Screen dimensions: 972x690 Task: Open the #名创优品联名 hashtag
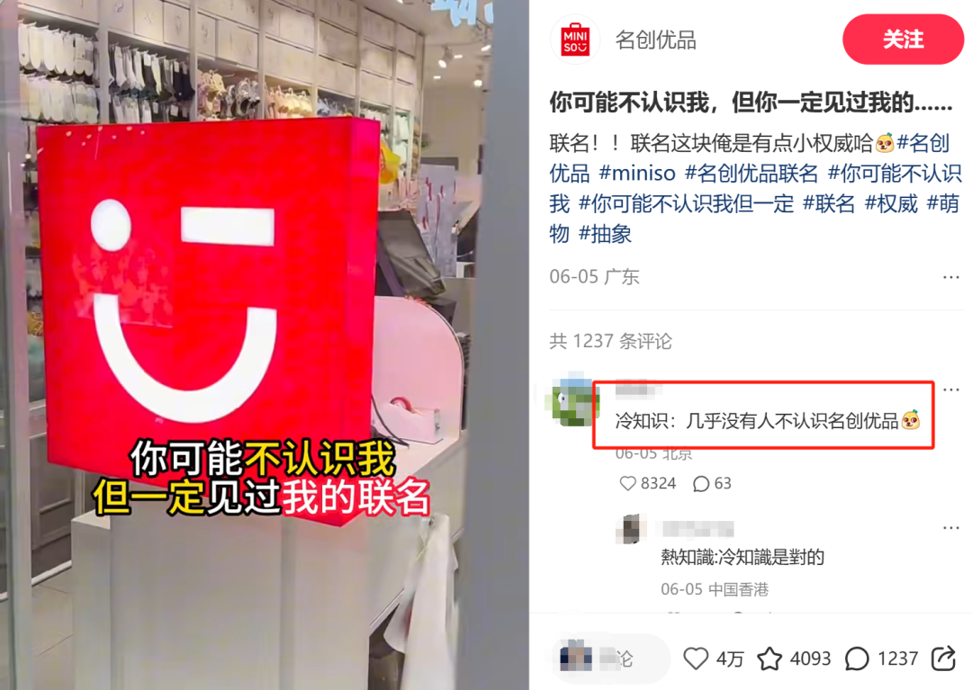click(751, 173)
